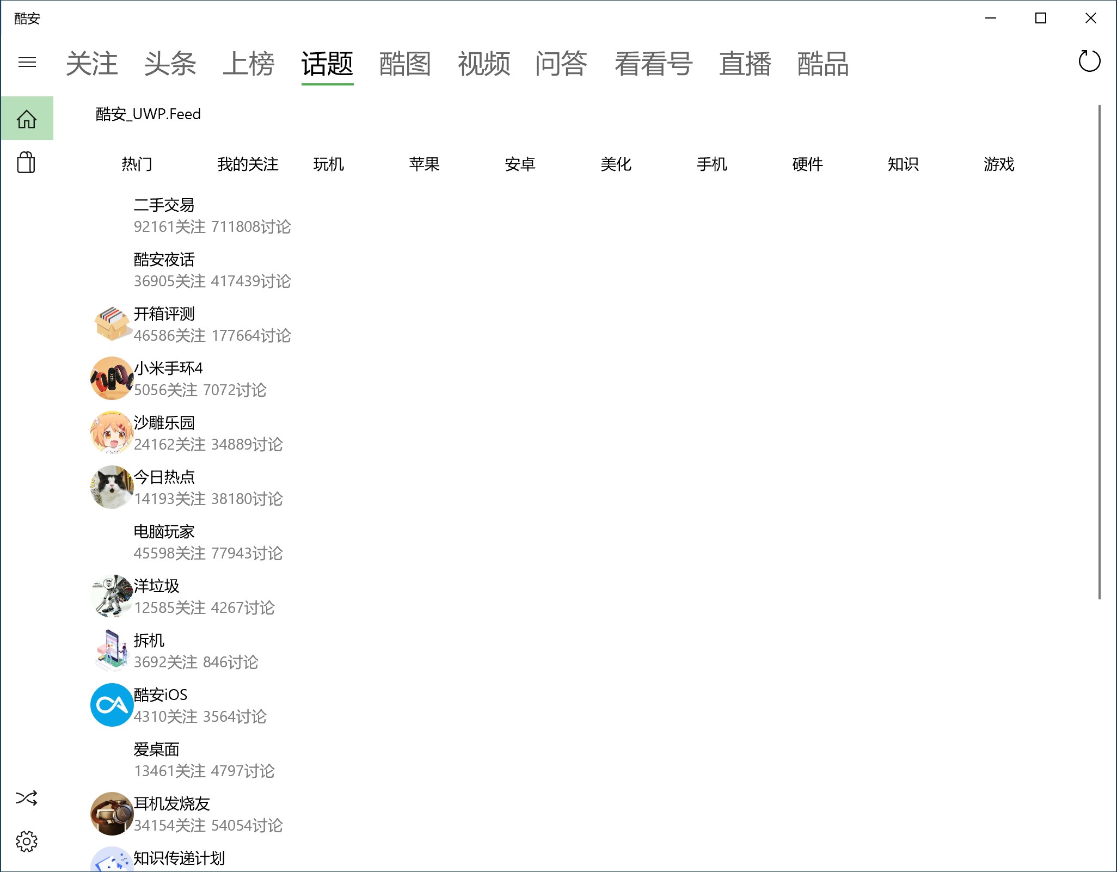
Task: Click the 小米手环4 topic avatar
Action: coord(112,378)
